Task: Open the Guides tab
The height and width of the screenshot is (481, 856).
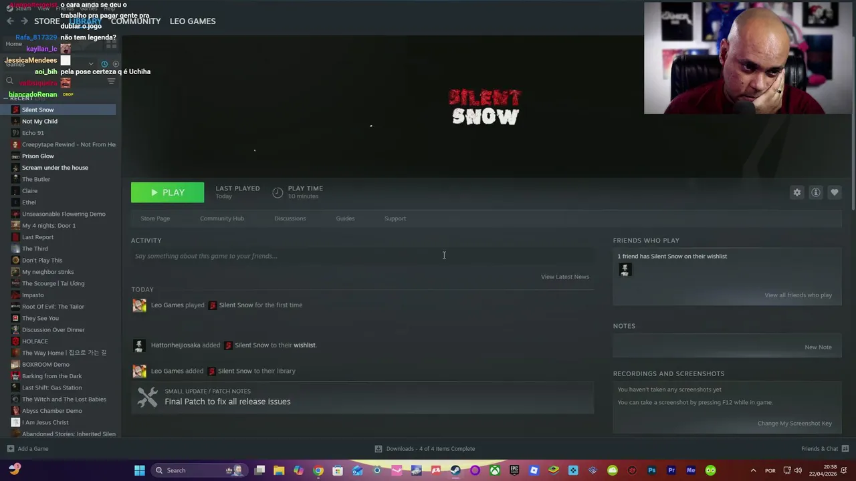Action: (x=345, y=218)
